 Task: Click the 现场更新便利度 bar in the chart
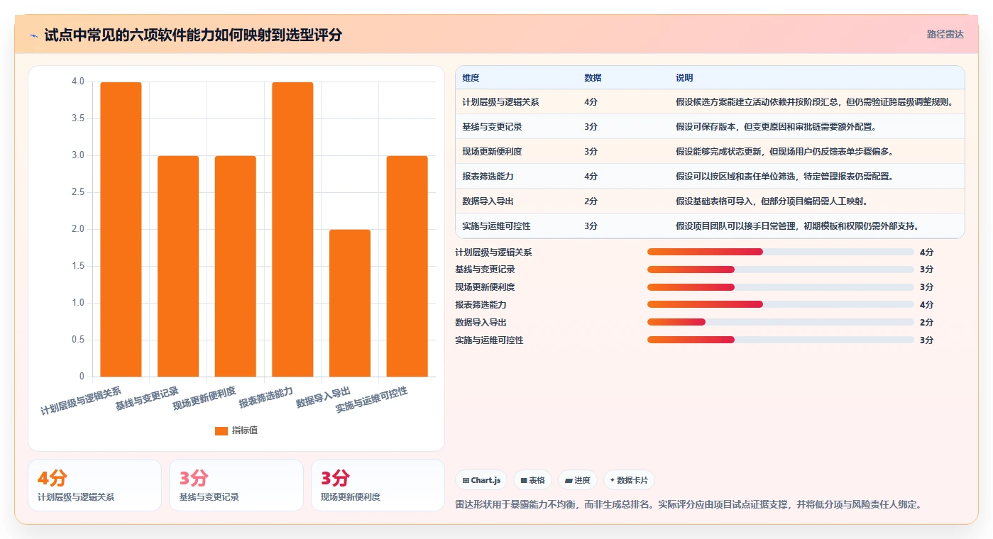(x=236, y=266)
